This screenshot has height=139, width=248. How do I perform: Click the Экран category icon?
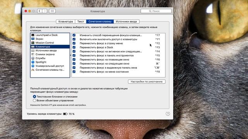click(x=33, y=39)
